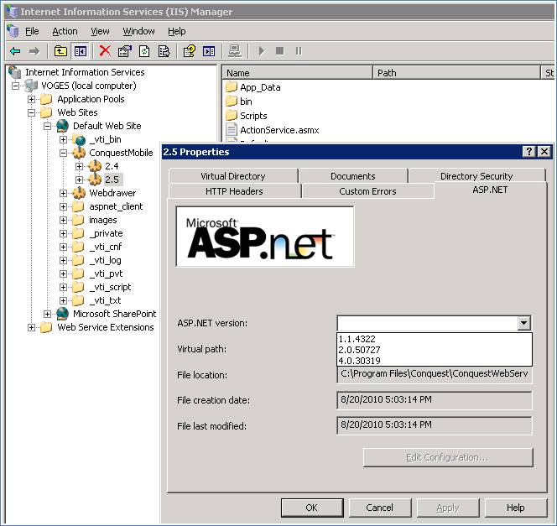Click the Connect to computer toolbar icon
Screen dimensions: 557x526
point(235,51)
